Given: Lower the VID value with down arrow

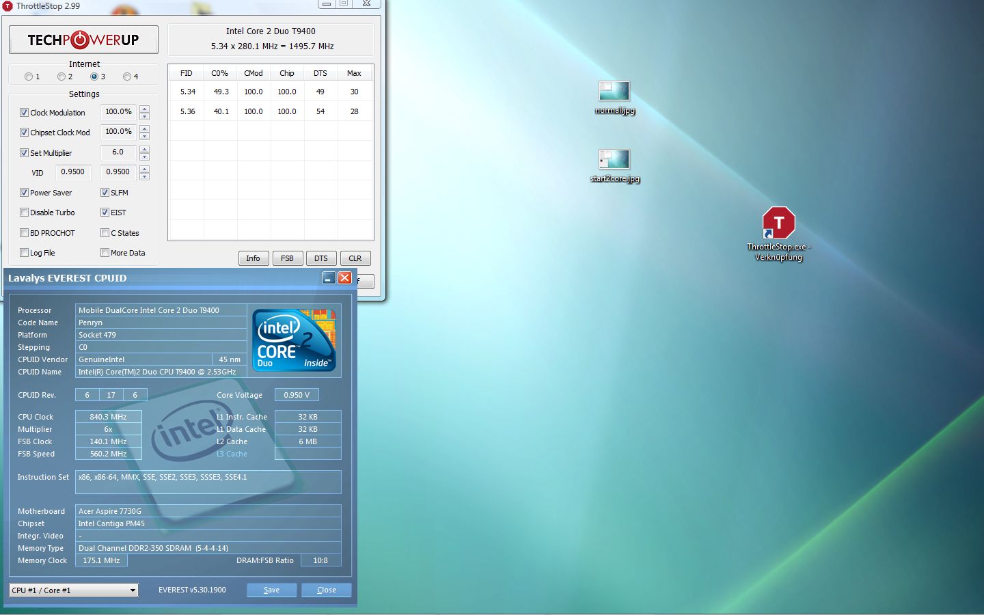Looking at the screenshot, I should 144,176.
